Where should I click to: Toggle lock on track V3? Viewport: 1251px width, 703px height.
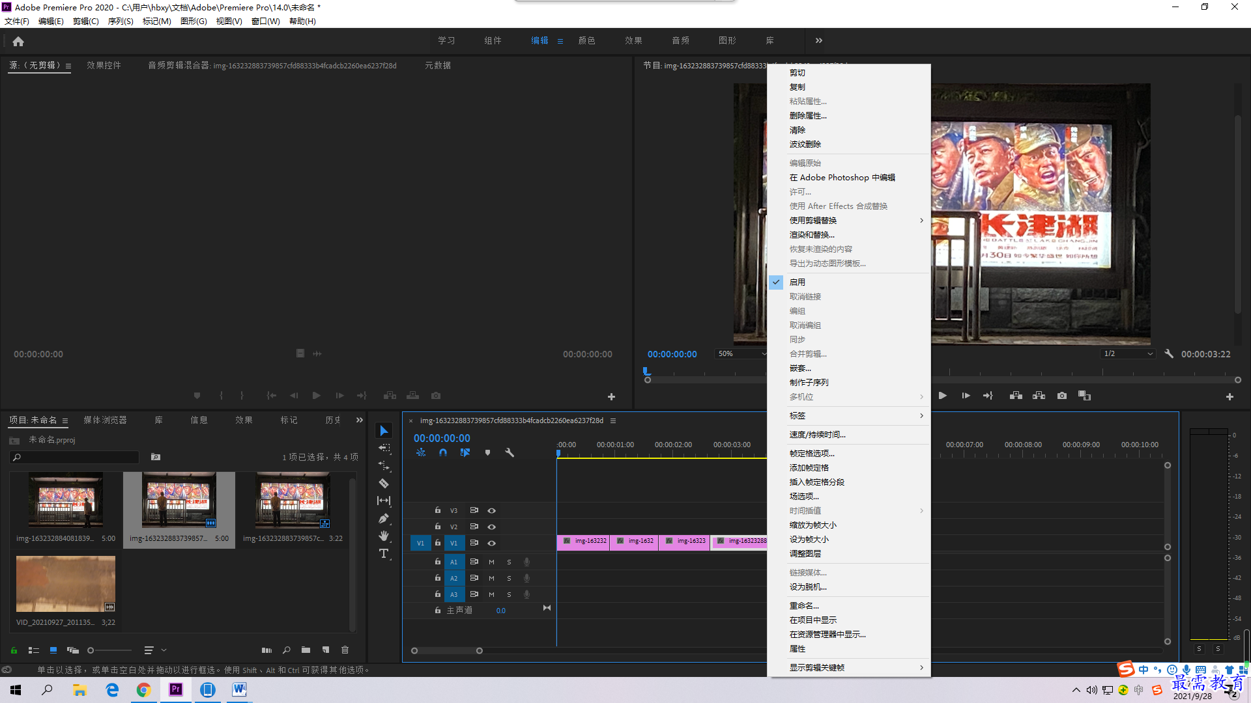point(438,510)
